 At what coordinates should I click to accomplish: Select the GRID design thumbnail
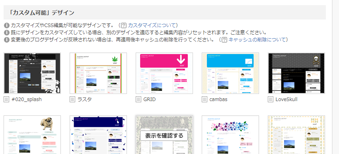pos(164,73)
